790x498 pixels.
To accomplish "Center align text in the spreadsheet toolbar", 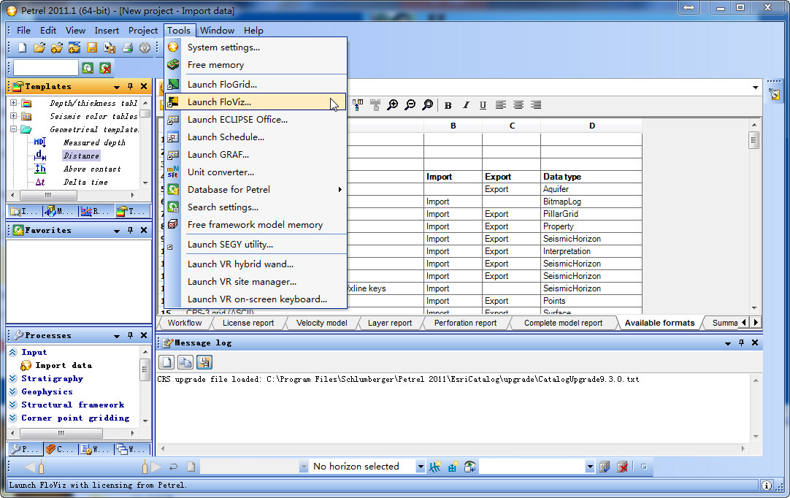I will 518,105.
